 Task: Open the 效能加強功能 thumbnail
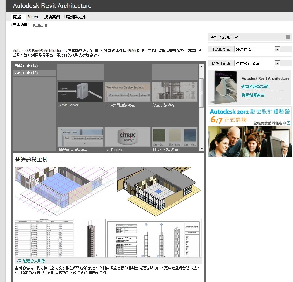click(x=175, y=92)
